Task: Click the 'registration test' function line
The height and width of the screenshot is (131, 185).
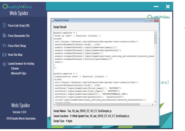Action: 80,76
